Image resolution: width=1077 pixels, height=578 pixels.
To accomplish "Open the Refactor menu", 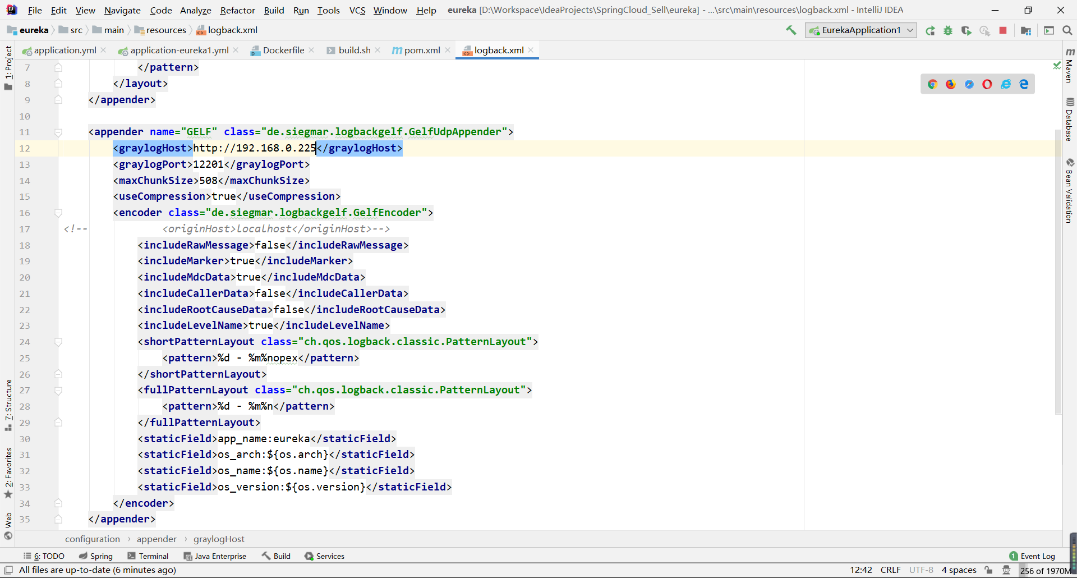I will pyautogui.click(x=237, y=10).
